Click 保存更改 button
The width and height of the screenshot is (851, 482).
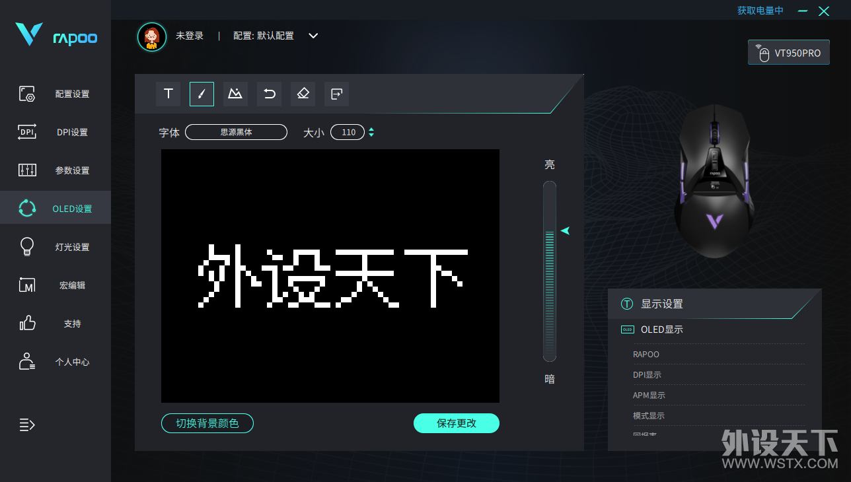[457, 423]
